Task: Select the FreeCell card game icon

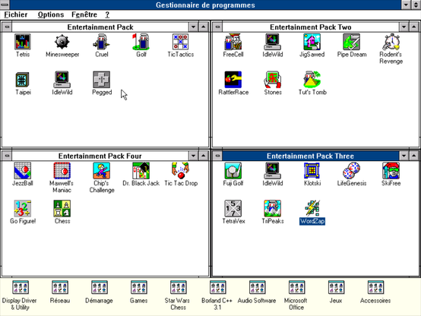Action: click(233, 42)
